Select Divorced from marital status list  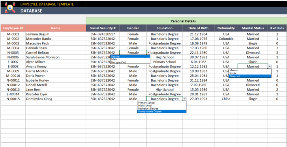click(x=250, y=76)
